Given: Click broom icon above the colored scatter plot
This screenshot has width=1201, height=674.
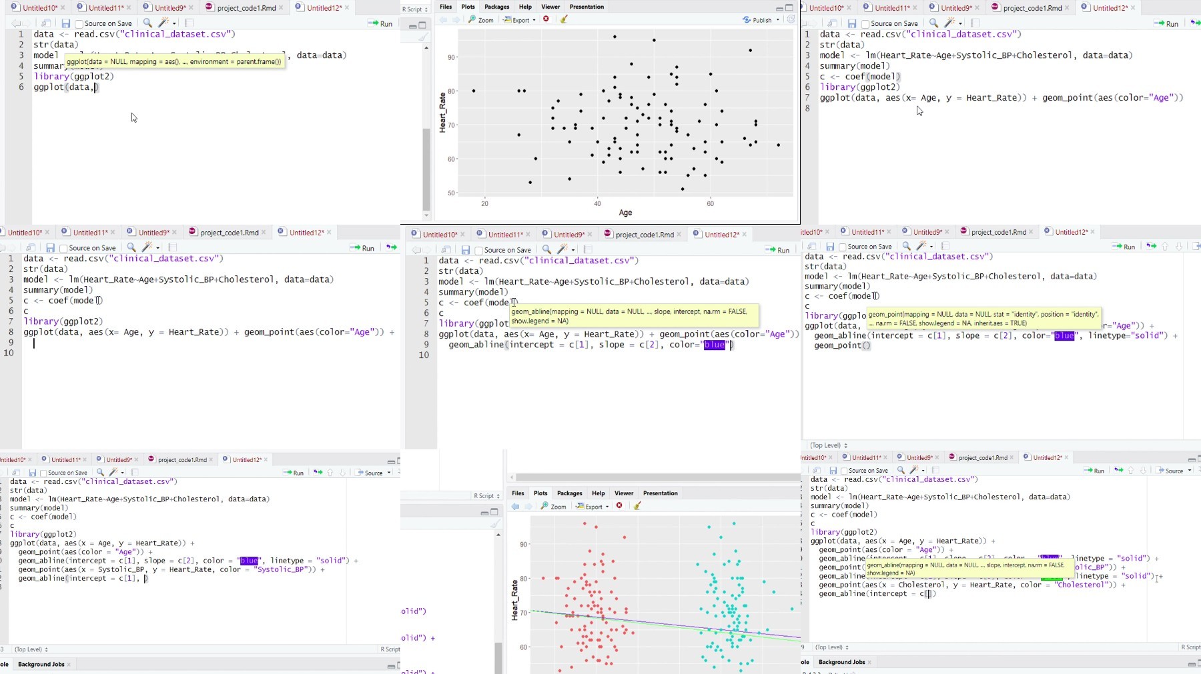Looking at the screenshot, I should pos(637,506).
